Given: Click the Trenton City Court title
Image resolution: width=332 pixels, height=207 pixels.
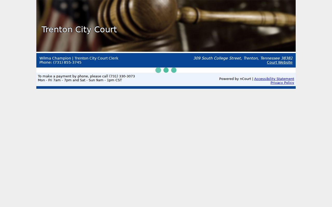Looking at the screenshot, I should (x=79, y=29).
